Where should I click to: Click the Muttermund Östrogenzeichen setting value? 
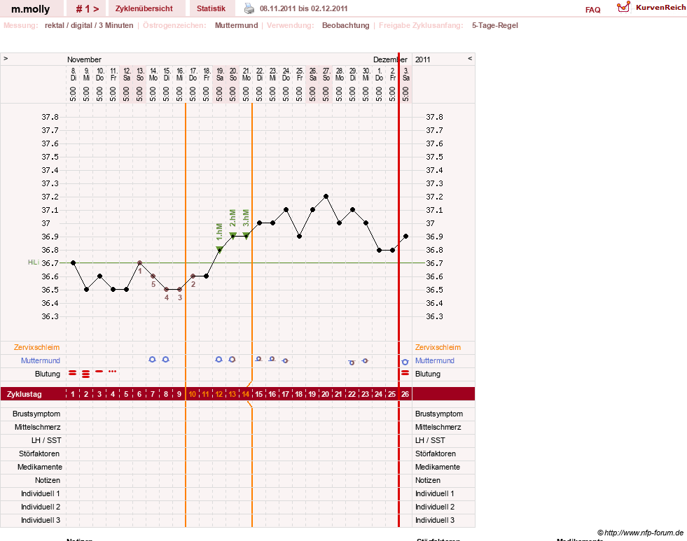(x=237, y=25)
